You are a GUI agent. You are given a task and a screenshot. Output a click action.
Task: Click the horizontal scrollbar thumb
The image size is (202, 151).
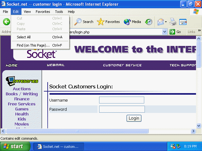(x=77, y=131)
